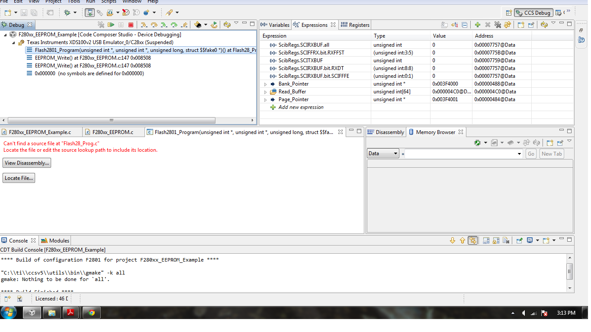Click the green chip icon in Memory Browser

click(x=477, y=143)
